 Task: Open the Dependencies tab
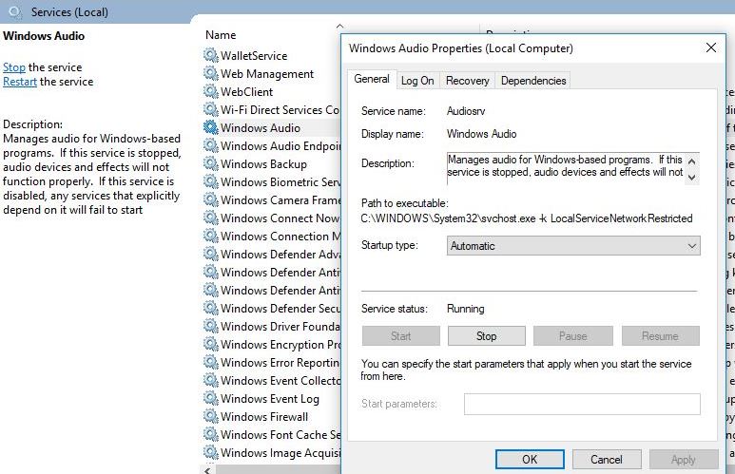(533, 81)
